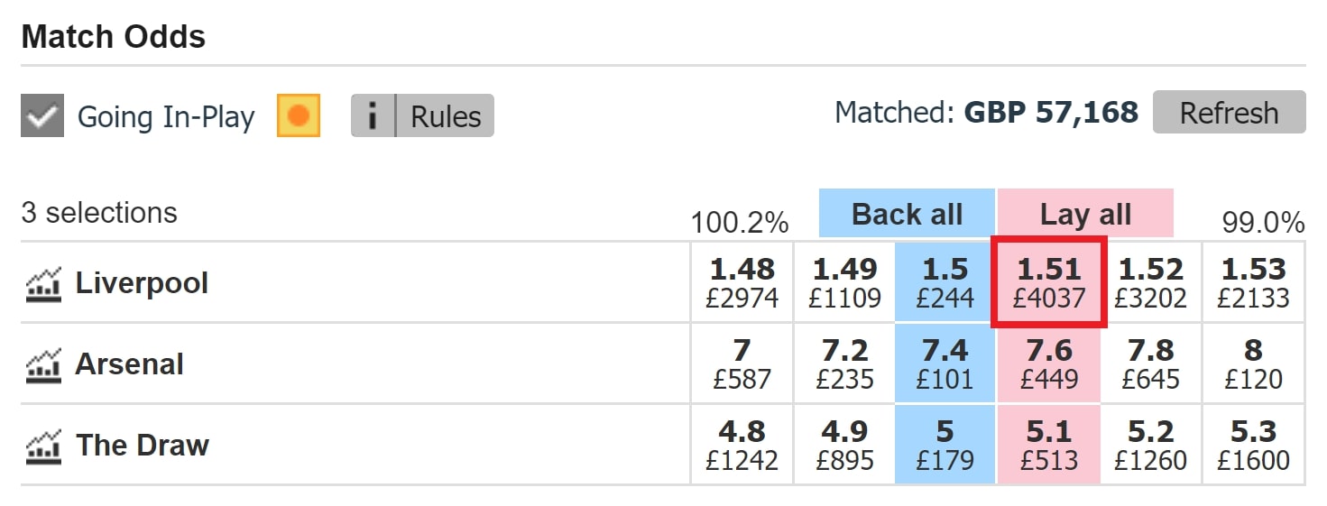This screenshot has height=506, width=1327.
Task: Back Arsenal at 7.4
Action: [945, 363]
